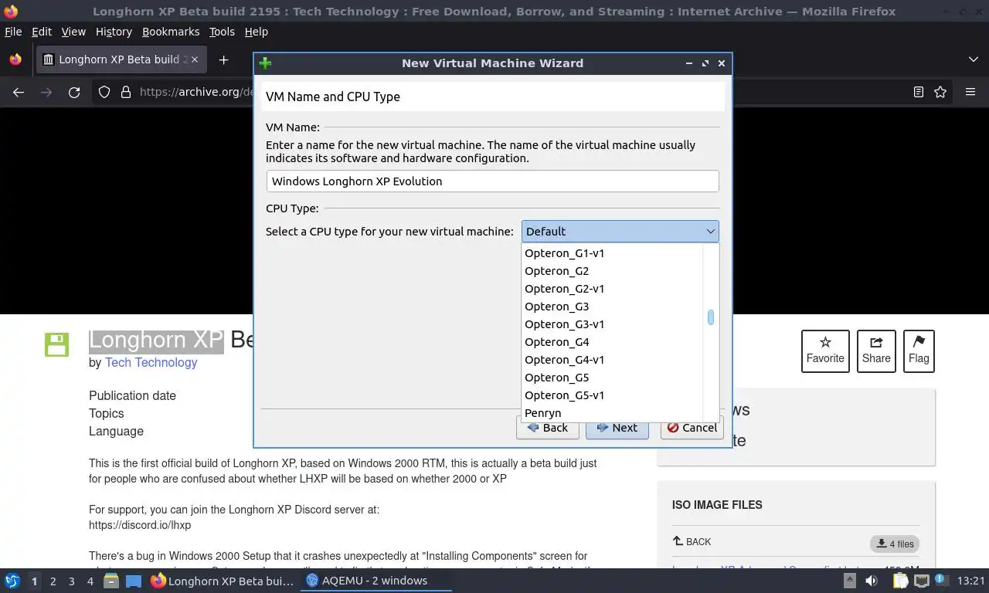Image resolution: width=989 pixels, height=593 pixels.
Task: Click the Firefox Longhorn XP Beta taskbar entry
Action: (x=223, y=581)
